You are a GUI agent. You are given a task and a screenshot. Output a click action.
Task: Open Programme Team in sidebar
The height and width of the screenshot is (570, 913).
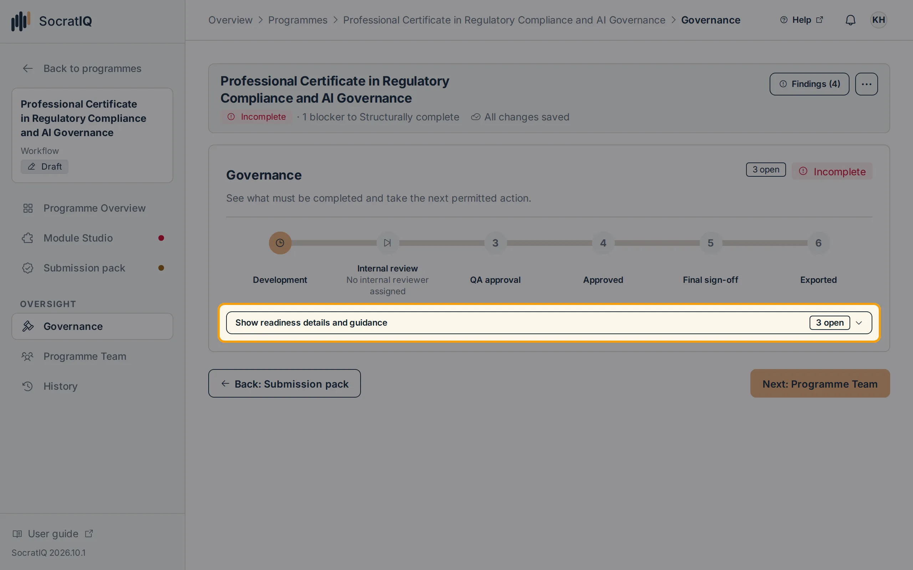pos(92,356)
